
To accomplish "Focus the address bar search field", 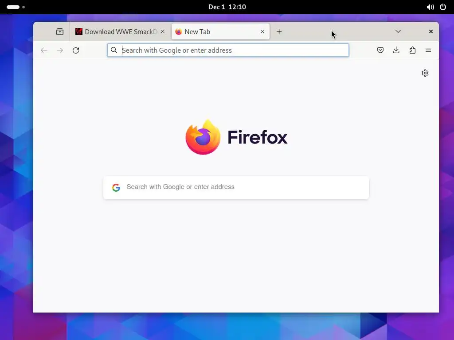I will click(228, 50).
